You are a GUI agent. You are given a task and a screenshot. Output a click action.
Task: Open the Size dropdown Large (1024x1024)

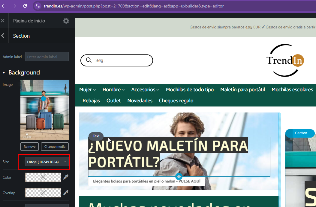click(x=47, y=162)
